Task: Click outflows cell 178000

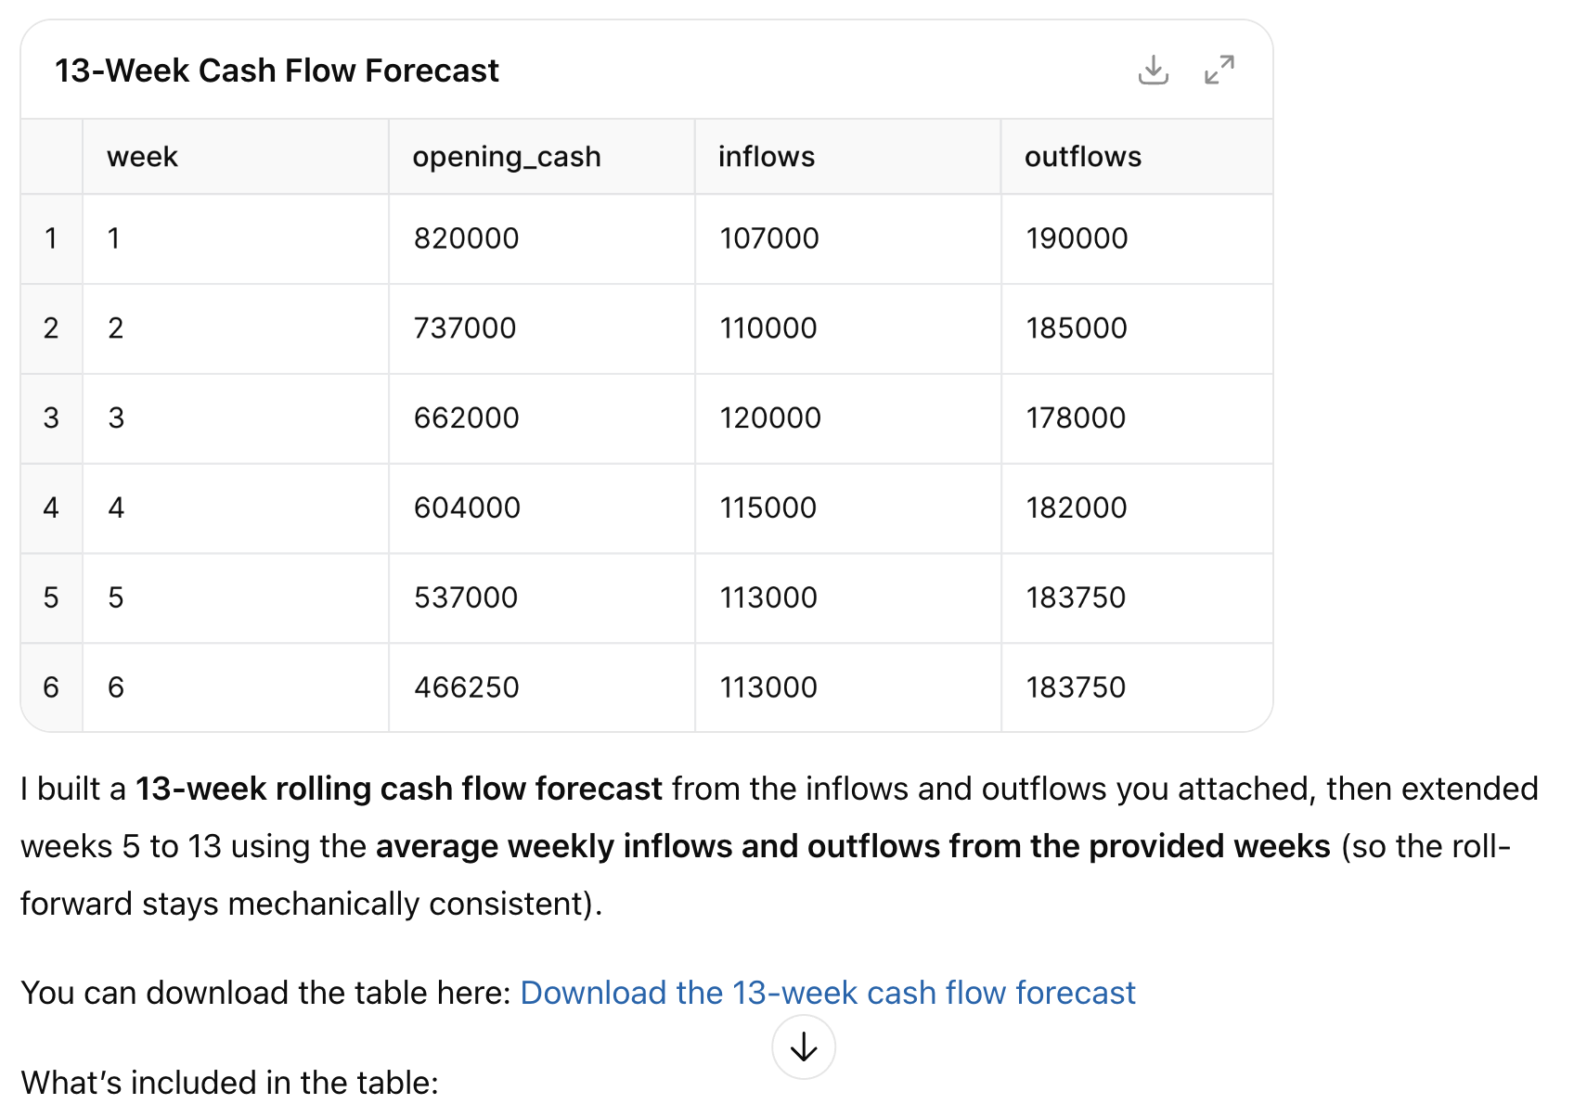Action: pos(1076,418)
